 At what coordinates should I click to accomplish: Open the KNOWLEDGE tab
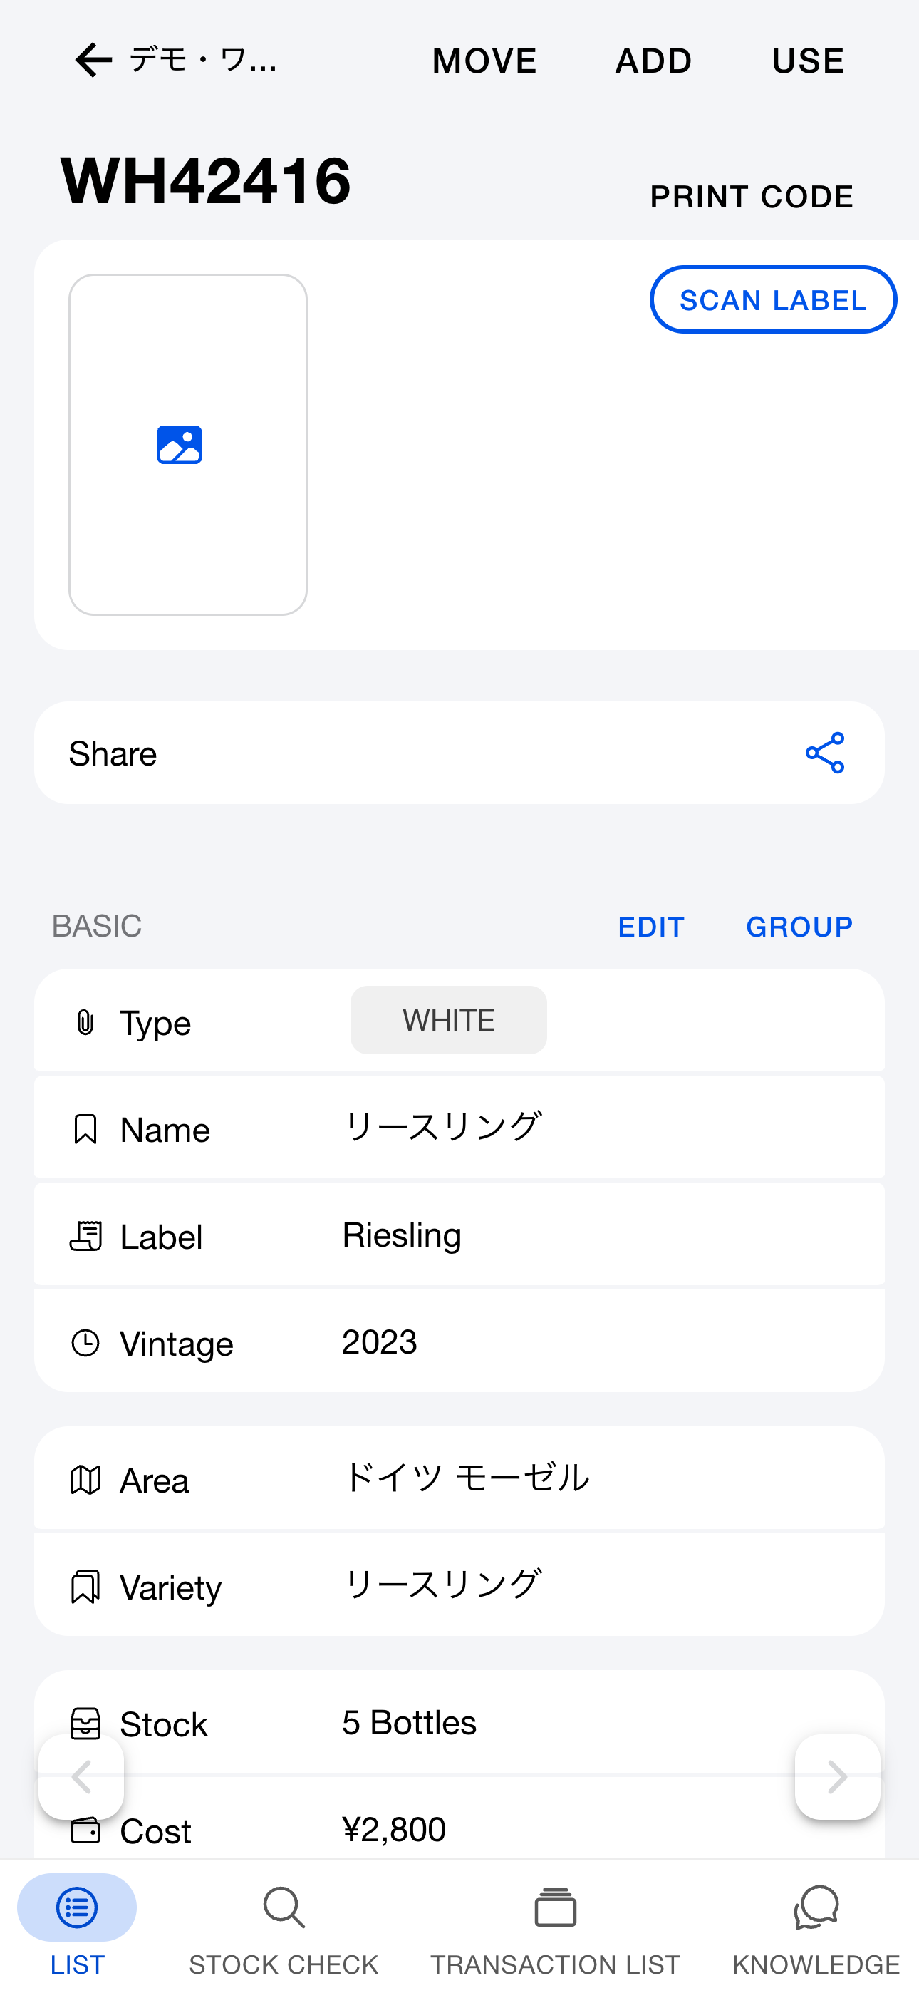816,1926
